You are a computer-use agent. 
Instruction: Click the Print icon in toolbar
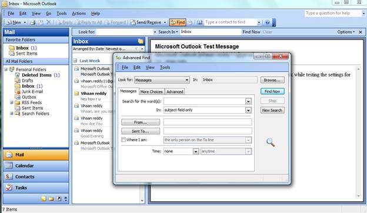33,22
